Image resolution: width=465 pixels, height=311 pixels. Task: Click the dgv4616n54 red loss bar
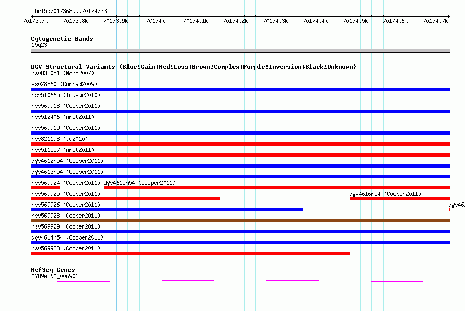coord(400,199)
